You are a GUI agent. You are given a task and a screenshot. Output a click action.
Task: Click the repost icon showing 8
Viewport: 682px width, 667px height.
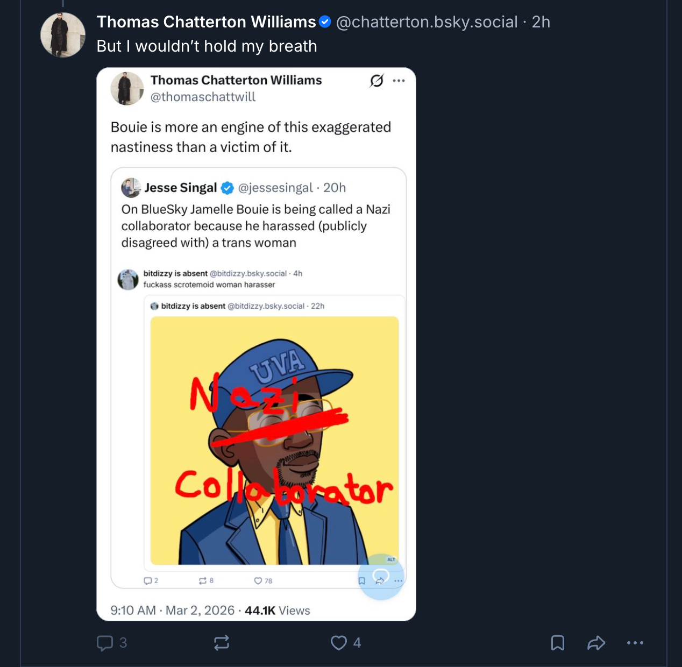coord(203,581)
